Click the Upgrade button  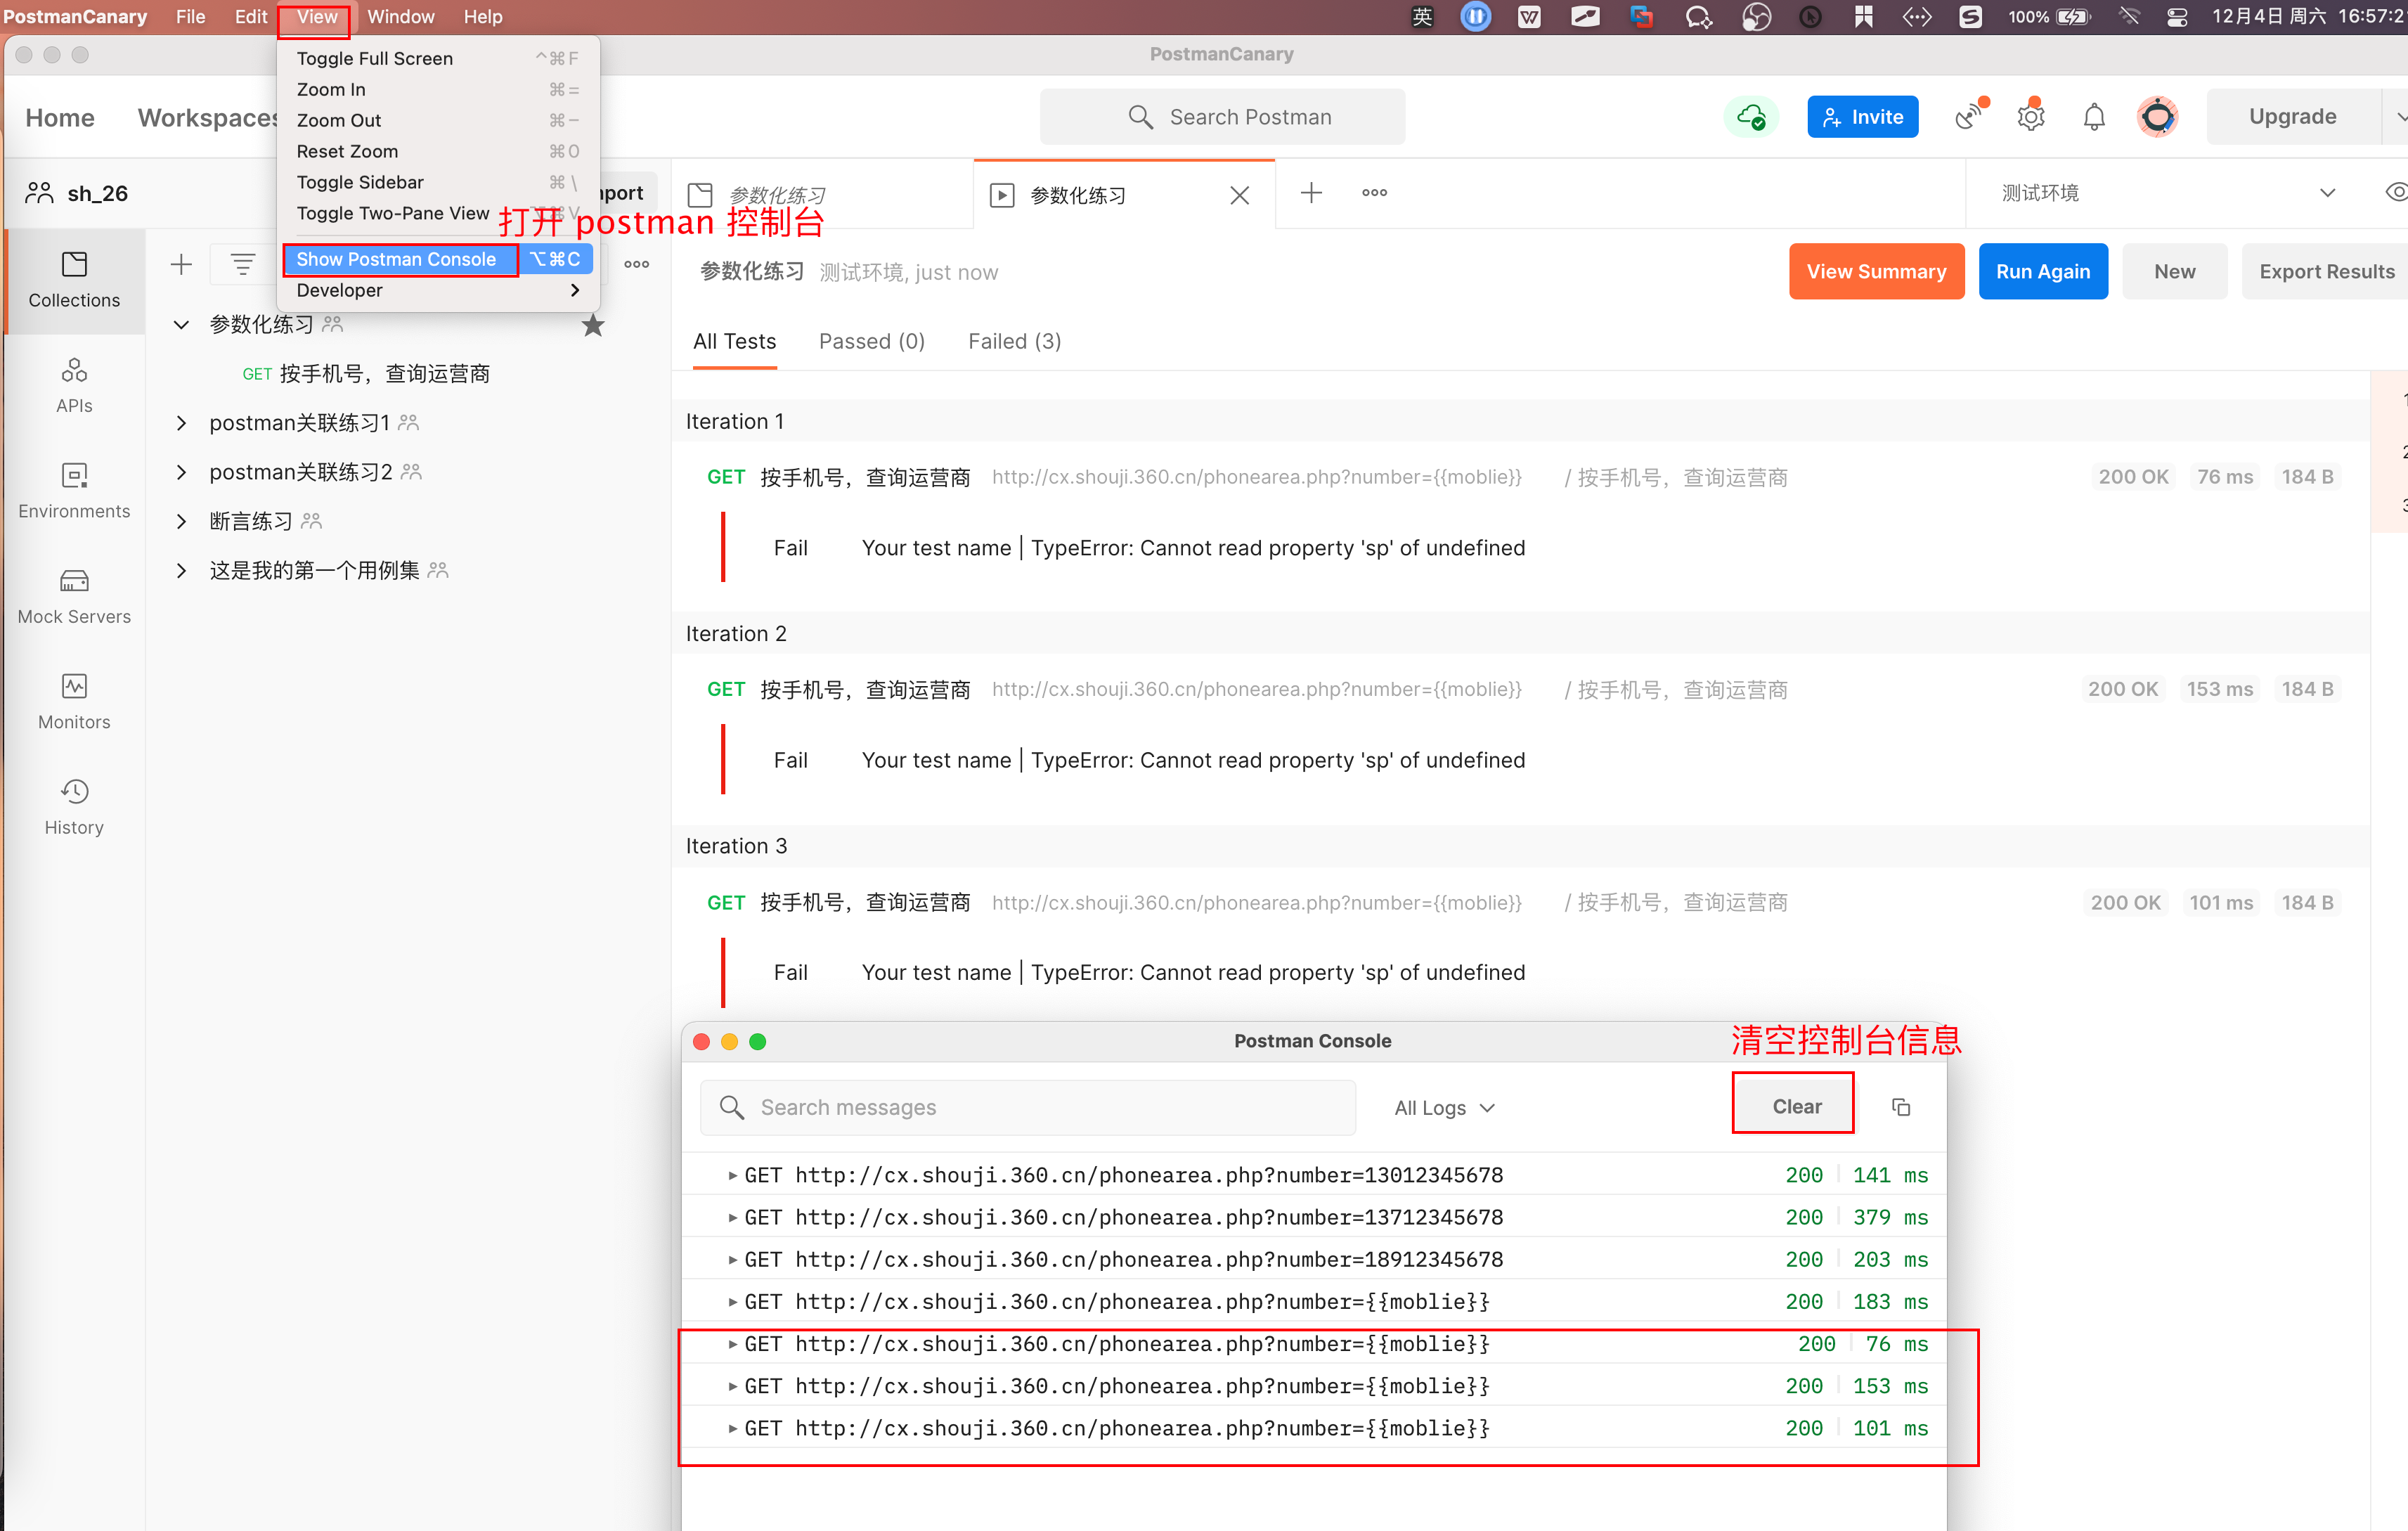pos(2292,116)
